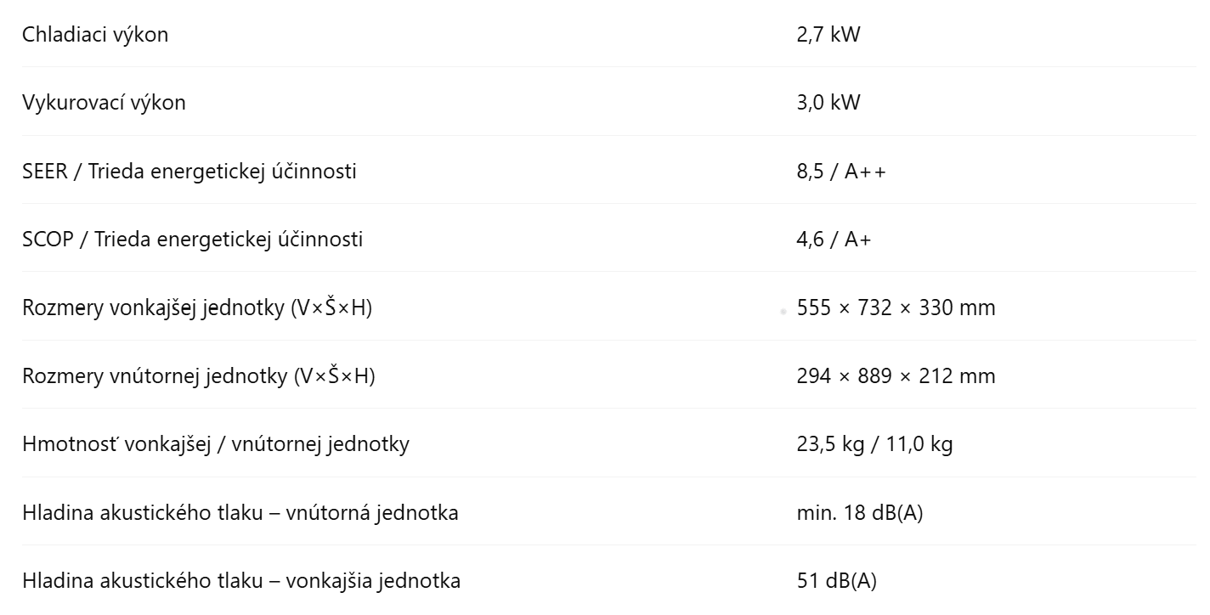The width and height of the screenshot is (1210, 615).
Task: Select the '555 × 732 × 330 mm' dimensions
Action: pyautogui.click(x=896, y=307)
